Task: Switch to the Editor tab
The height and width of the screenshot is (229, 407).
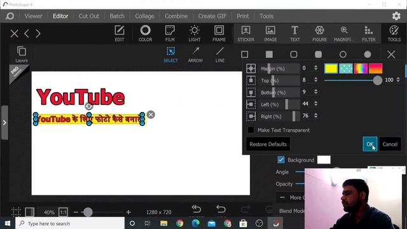Action: pyautogui.click(x=60, y=16)
